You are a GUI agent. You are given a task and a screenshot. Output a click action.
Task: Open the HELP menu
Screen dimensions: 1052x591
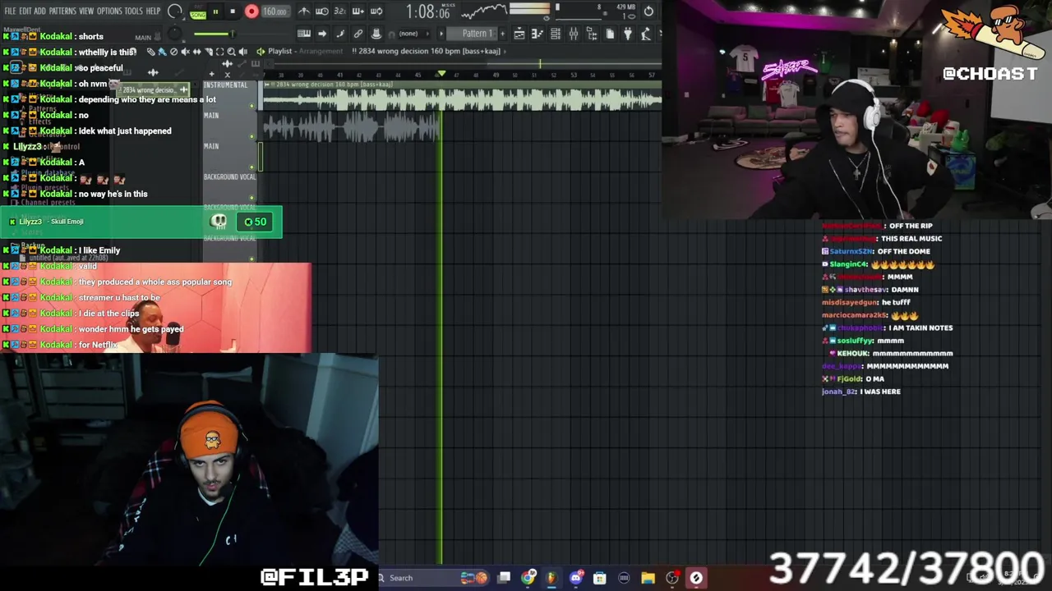[153, 11]
